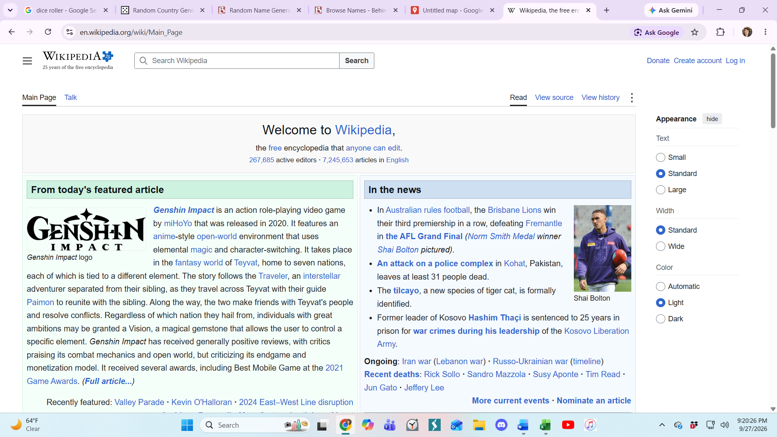777x437 pixels.
Task: Open the Full article link
Action: tap(108, 381)
